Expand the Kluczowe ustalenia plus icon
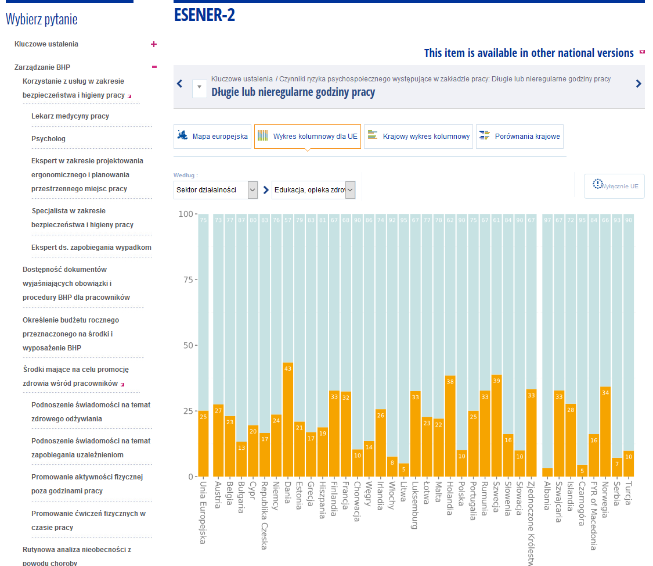This screenshot has width=653, height=566. pos(154,44)
